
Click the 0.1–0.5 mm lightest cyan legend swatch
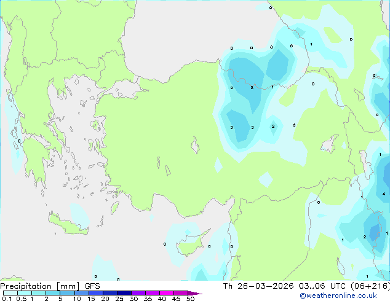point(10,293)
